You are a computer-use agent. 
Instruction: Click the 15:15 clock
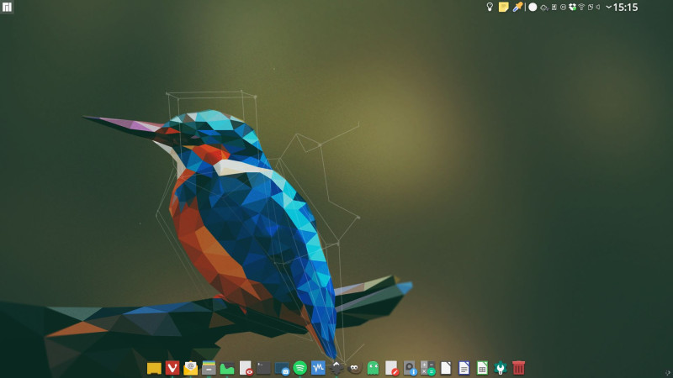625,7
